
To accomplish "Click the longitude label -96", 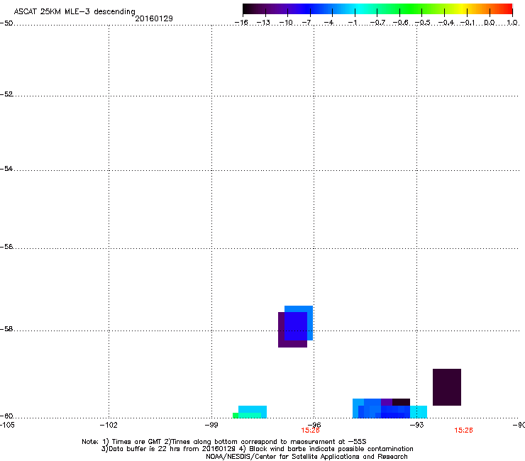I will 314,425.
